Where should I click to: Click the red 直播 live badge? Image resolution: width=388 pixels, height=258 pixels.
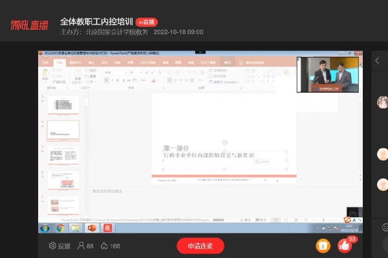point(146,21)
